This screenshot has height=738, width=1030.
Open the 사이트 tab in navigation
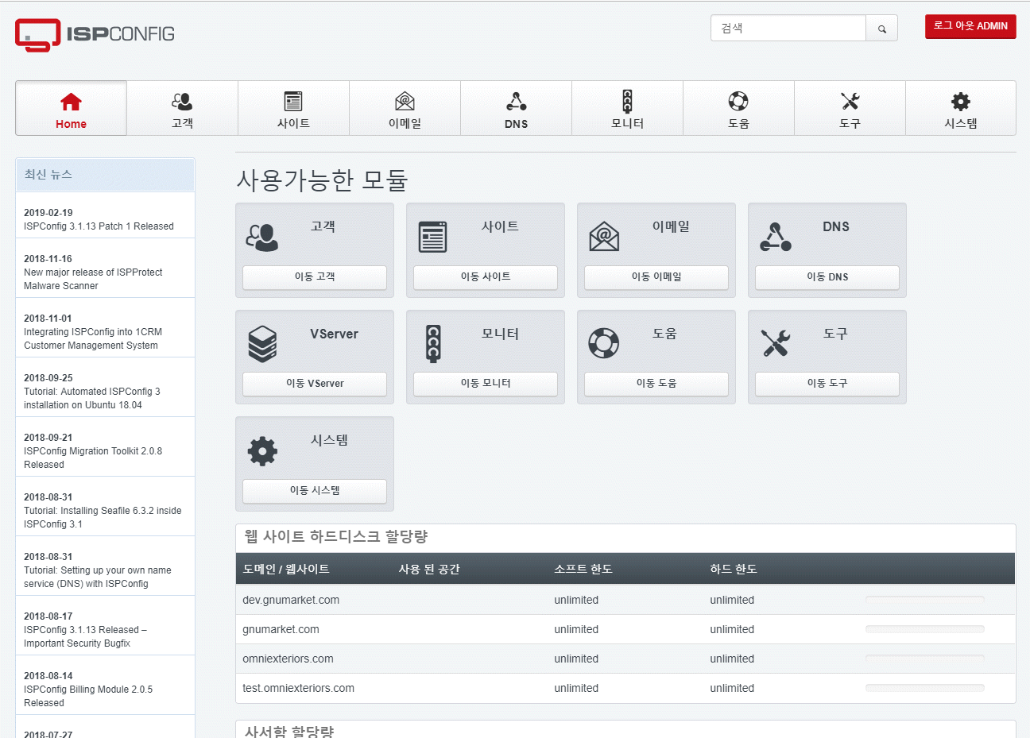(x=293, y=109)
